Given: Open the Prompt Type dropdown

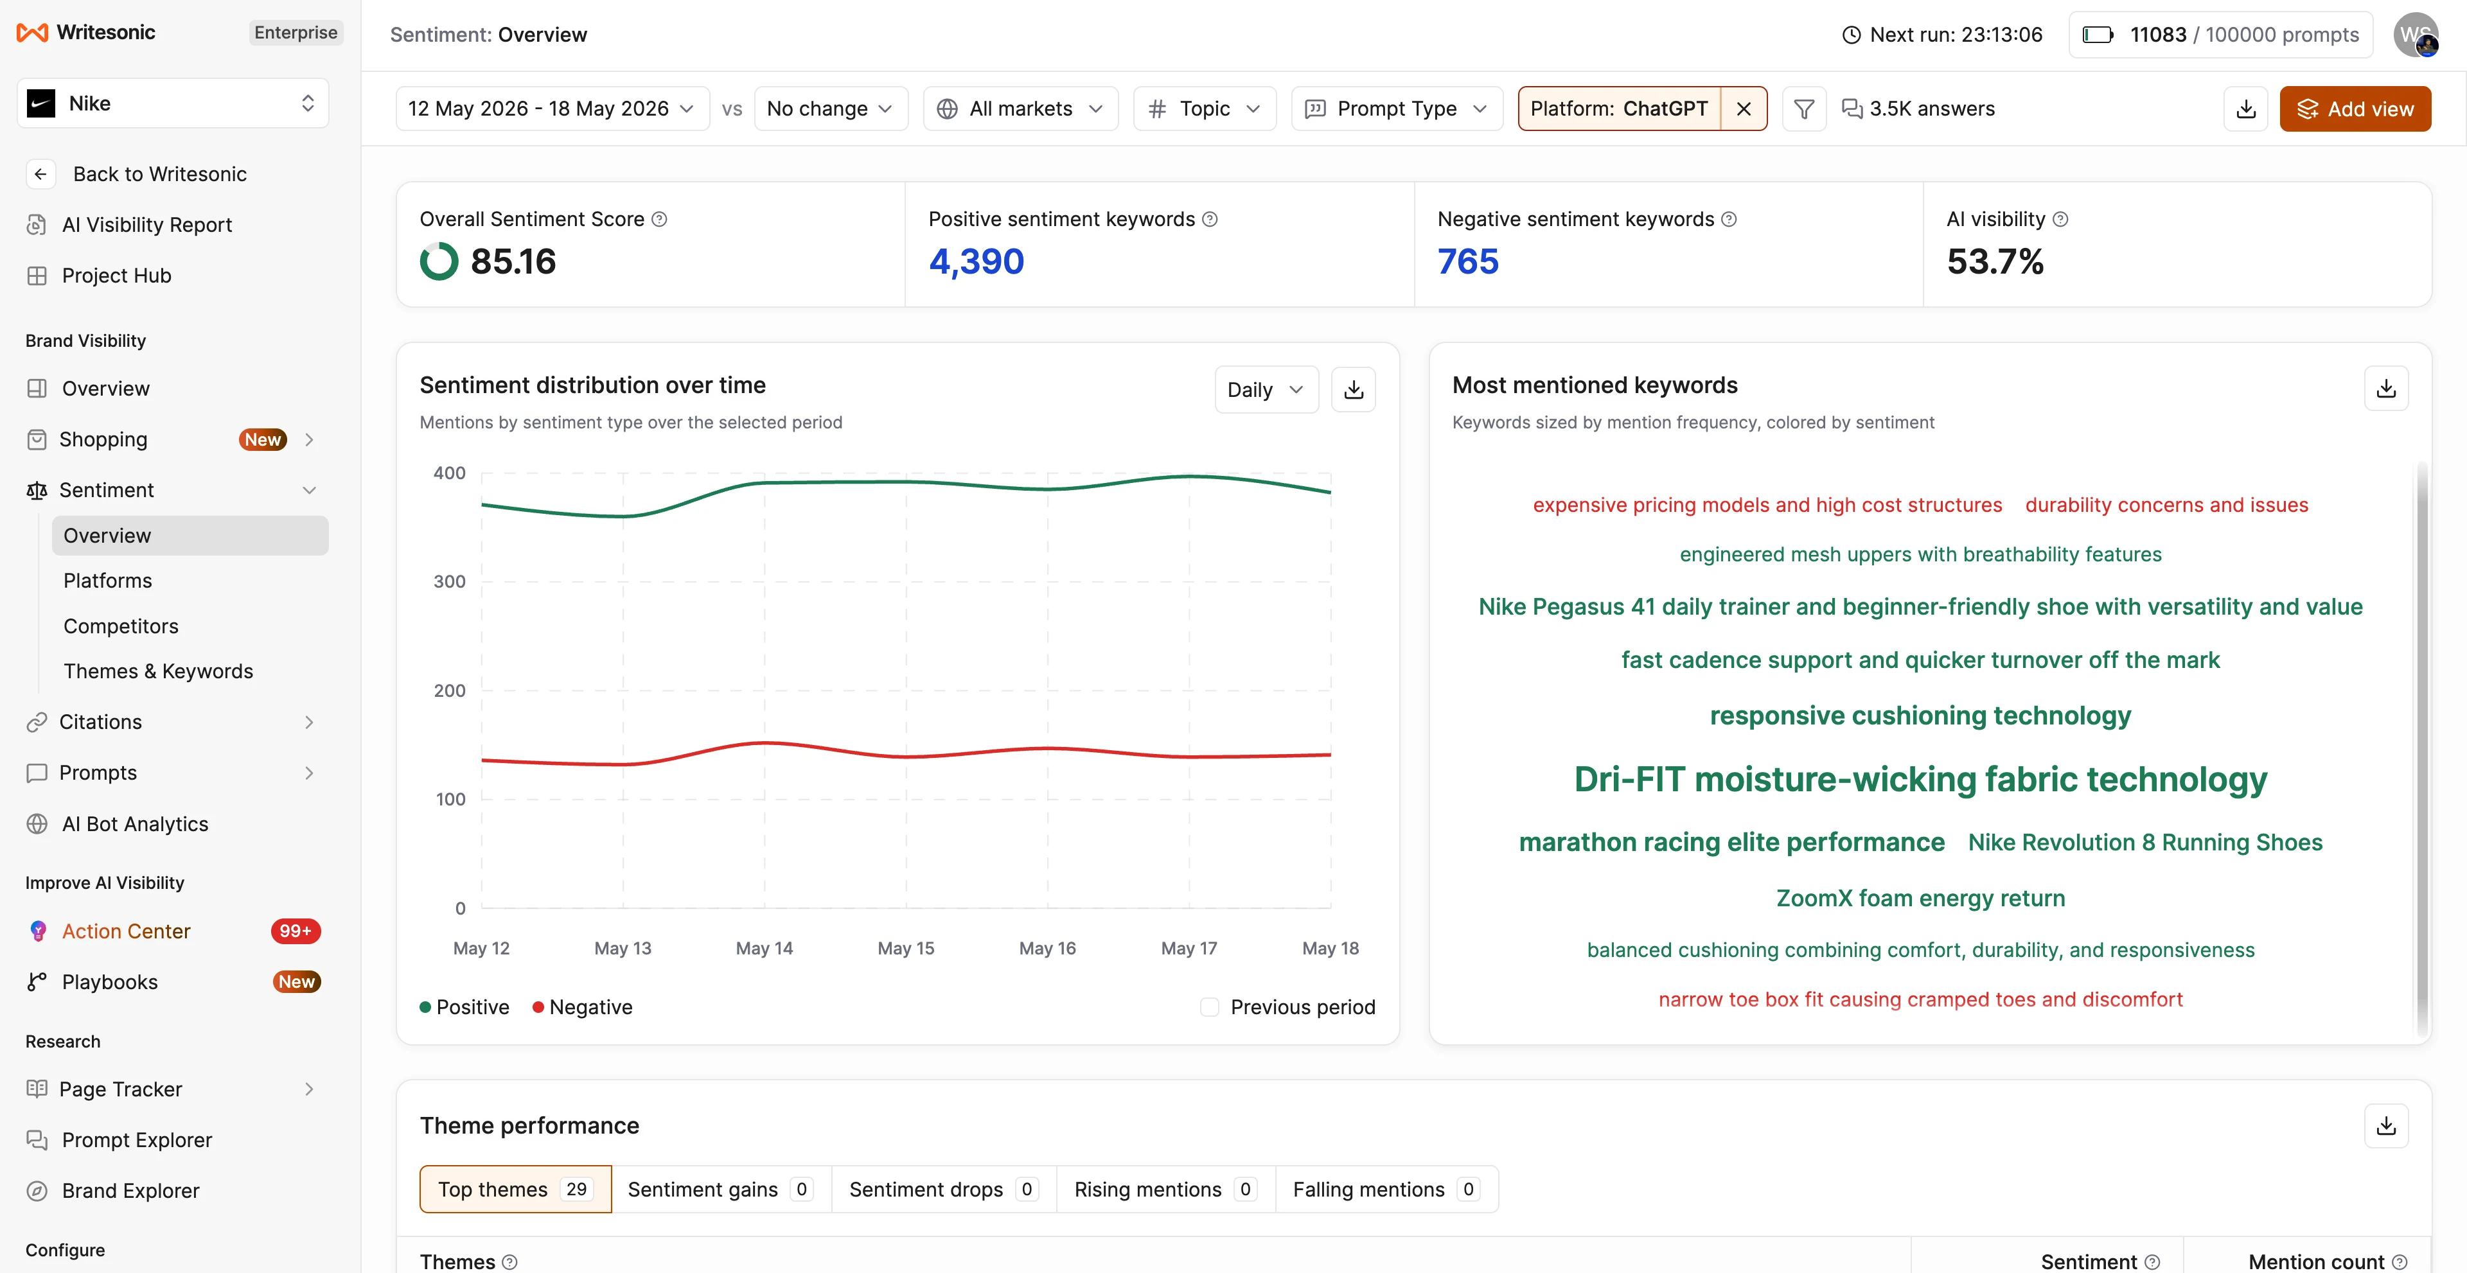Looking at the screenshot, I should (1396, 108).
